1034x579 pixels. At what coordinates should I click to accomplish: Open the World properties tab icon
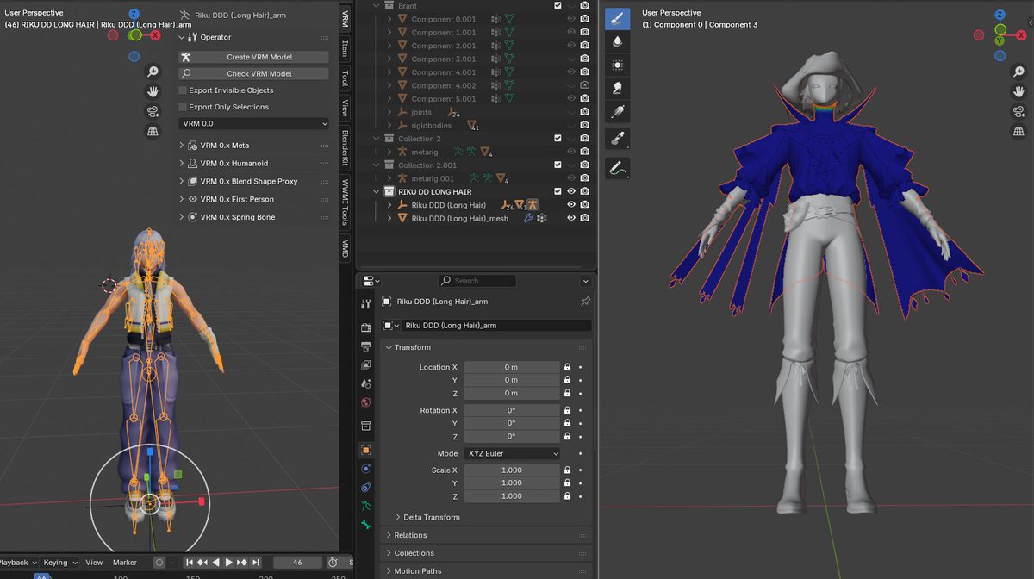point(365,402)
